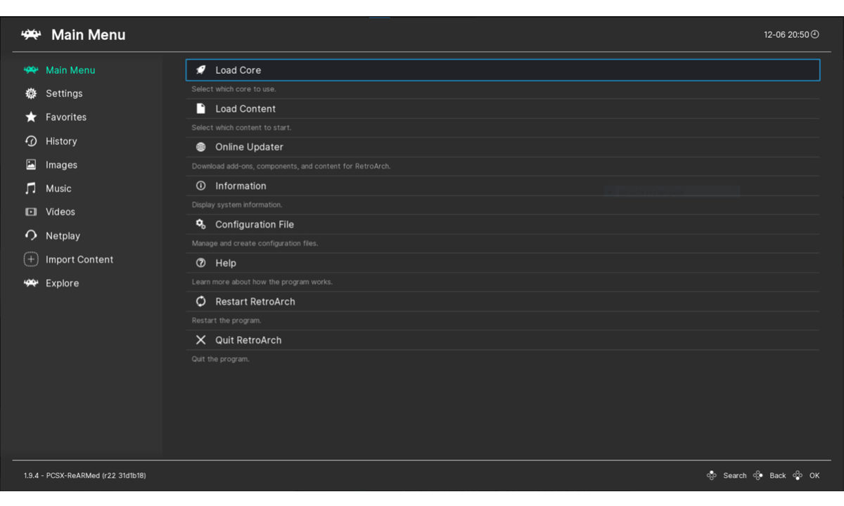
Task: Open the Settings gear in sidebar
Action: (31, 93)
